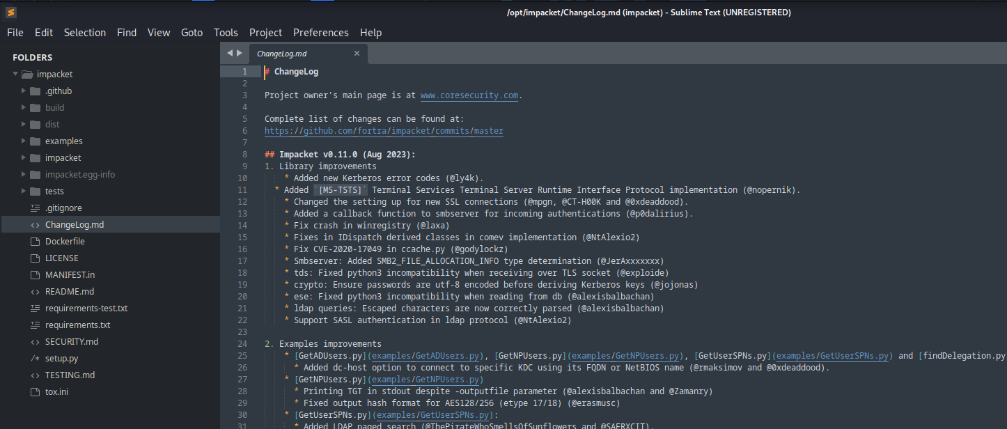Expand the tests folder
The image size is (1007, 429).
coord(22,191)
